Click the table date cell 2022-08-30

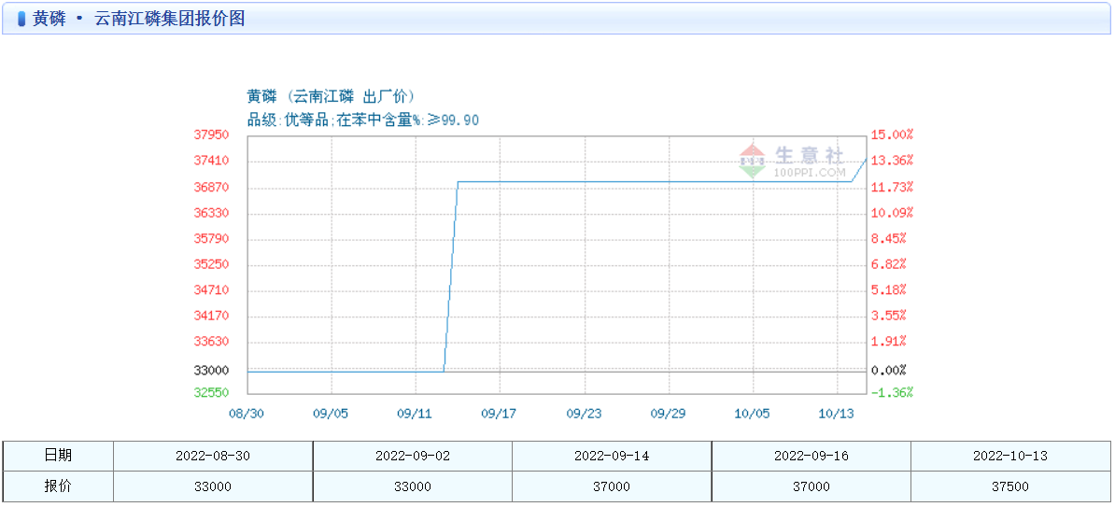point(213,456)
